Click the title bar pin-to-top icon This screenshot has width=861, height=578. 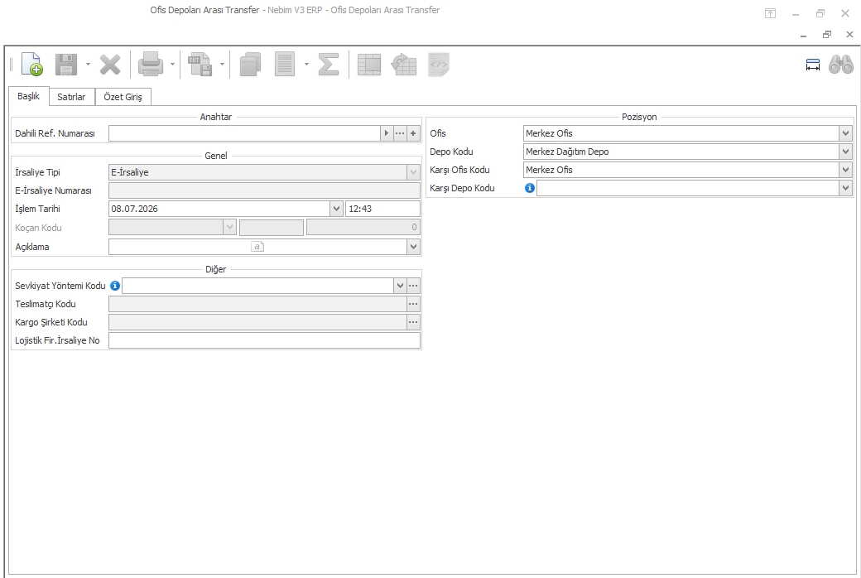tap(771, 14)
